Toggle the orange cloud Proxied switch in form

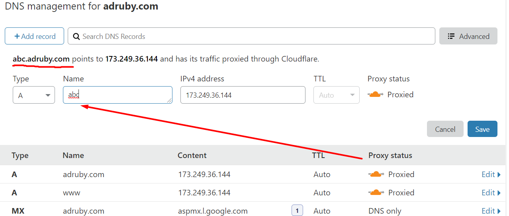(376, 94)
